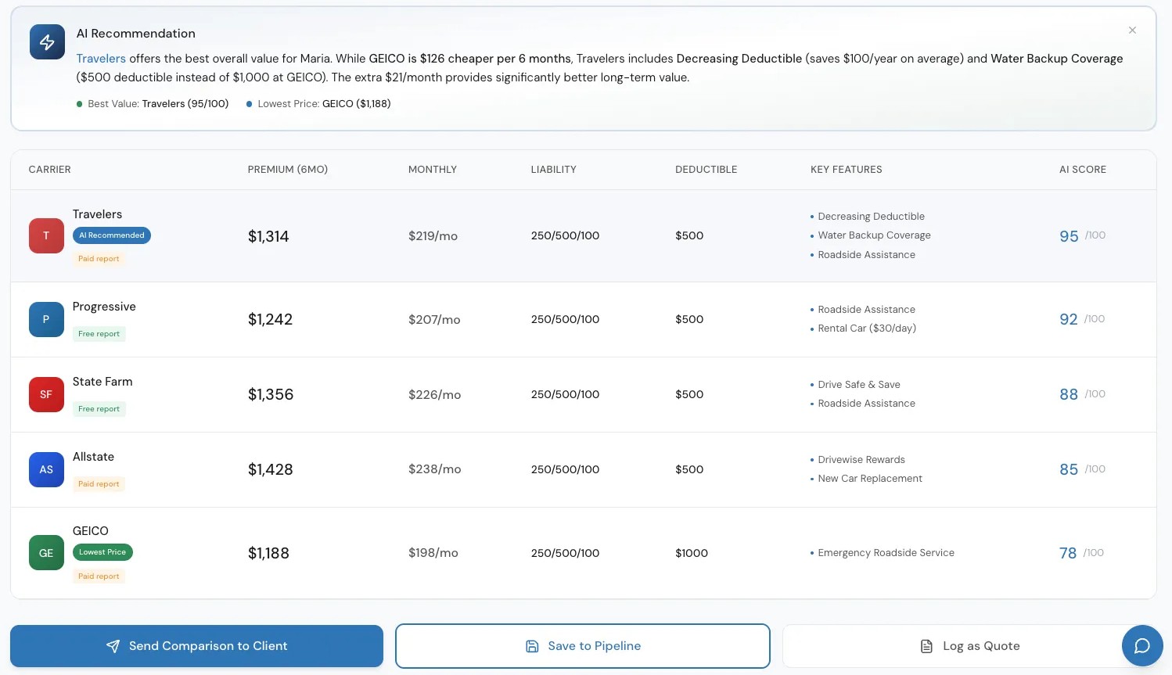The image size is (1172, 675).
Task: Click the $238/mo monthly value
Action: click(435, 469)
